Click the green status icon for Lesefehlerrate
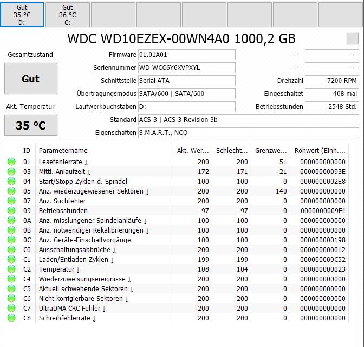364x347 pixels. 11,162
